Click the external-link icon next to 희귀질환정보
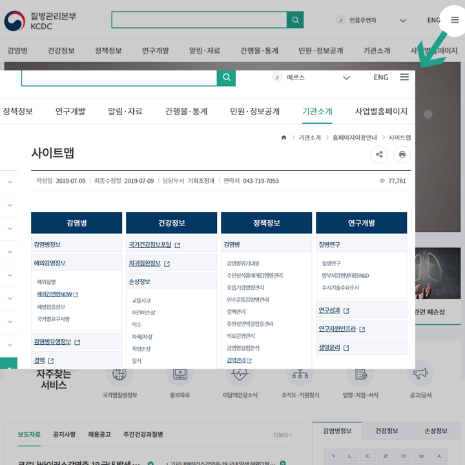Image resolution: width=465 pixels, height=465 pixels. pos(167,263)
